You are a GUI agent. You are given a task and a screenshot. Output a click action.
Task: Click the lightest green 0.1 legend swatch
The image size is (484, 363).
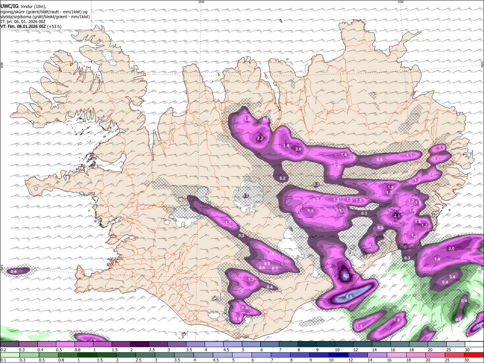pos(10,355)
